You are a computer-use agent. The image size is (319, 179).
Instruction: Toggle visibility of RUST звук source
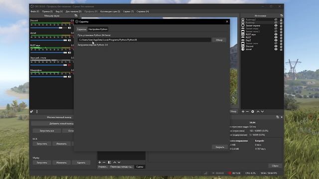tap(276, 34)
